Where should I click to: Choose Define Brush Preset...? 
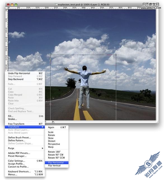point(25,137)
